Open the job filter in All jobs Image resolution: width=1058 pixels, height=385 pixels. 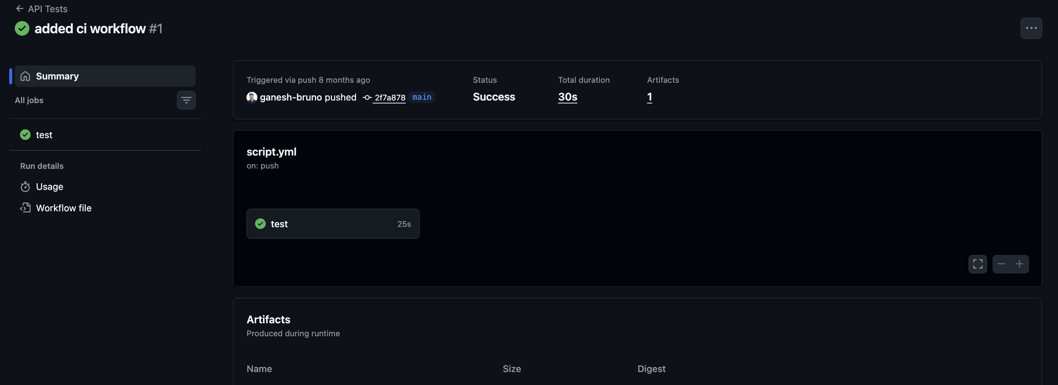click(x=186, y=100)
